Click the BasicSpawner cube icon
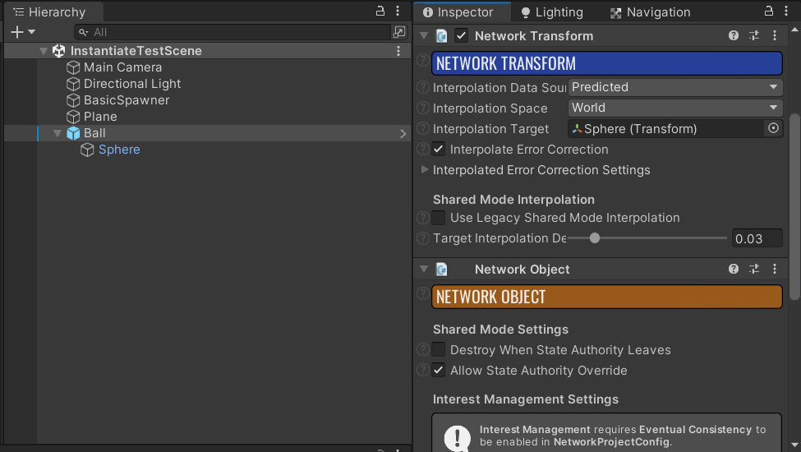Image resolution: width=801 pixels, height=452 pixels. (x=74, y=100)
